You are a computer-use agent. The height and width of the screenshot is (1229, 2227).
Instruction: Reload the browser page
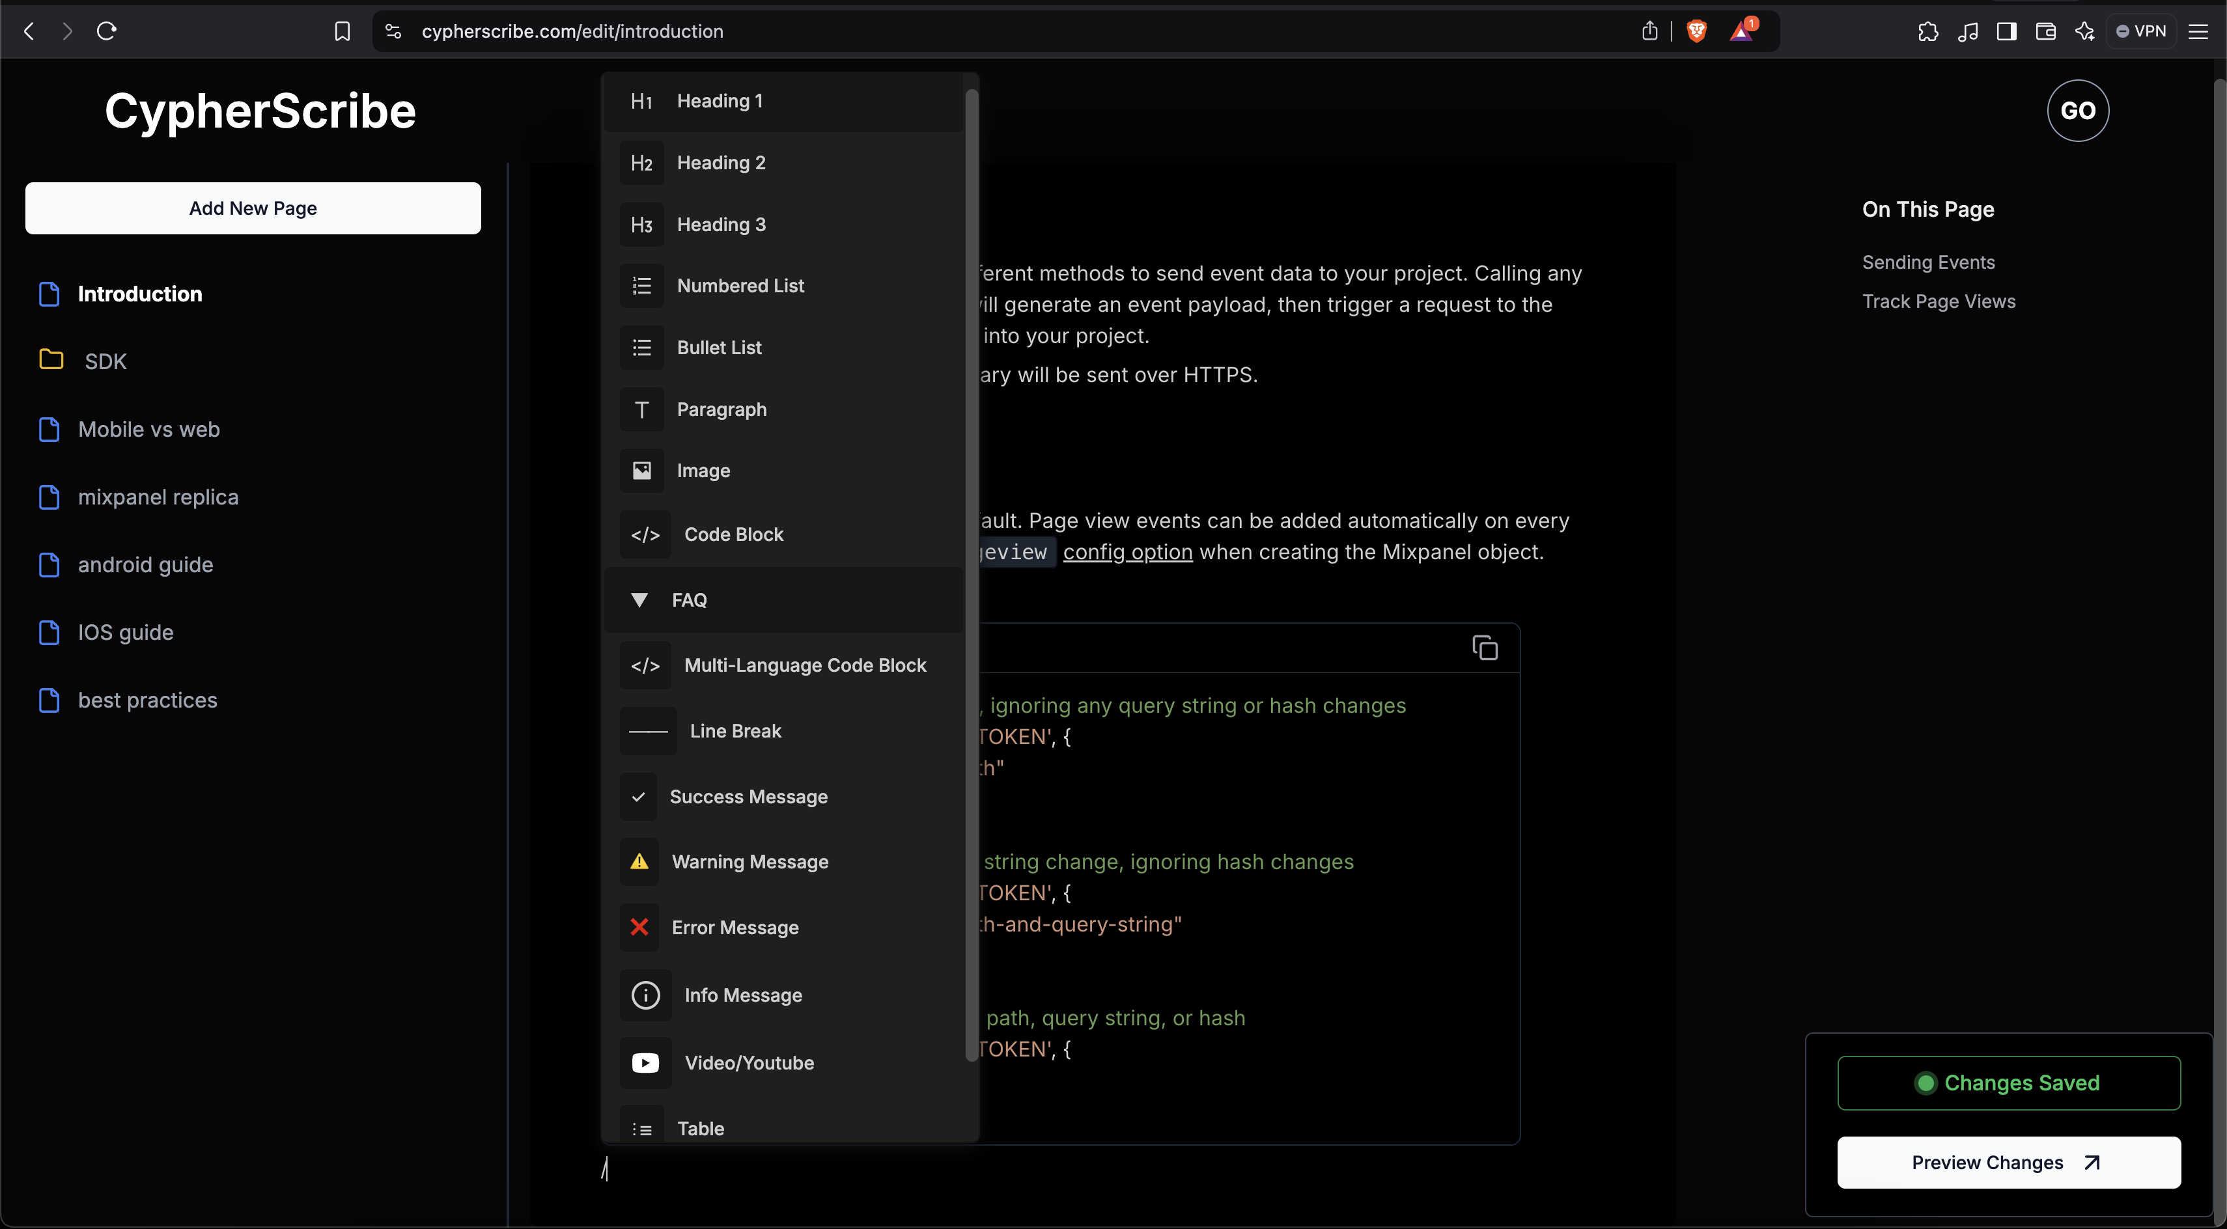coord(106,31)
